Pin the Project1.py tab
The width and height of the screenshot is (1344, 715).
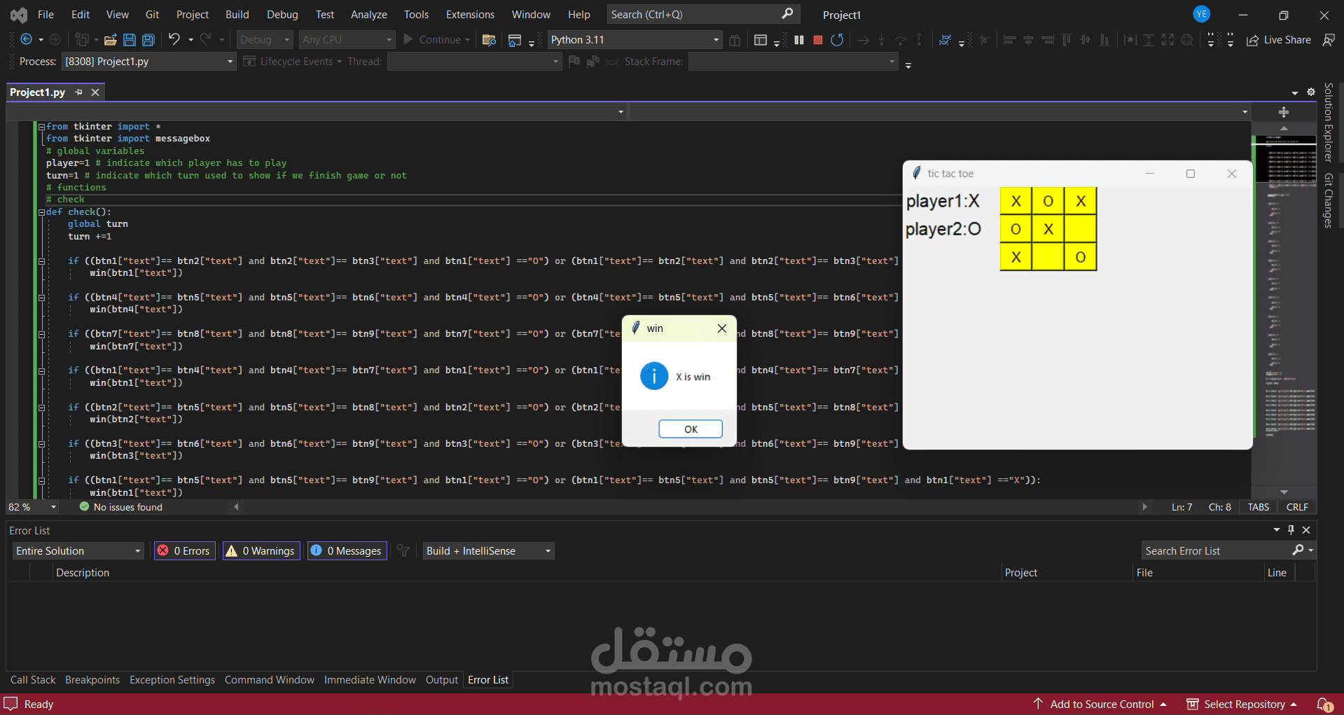pyautogui.click(x=79, y=92)
